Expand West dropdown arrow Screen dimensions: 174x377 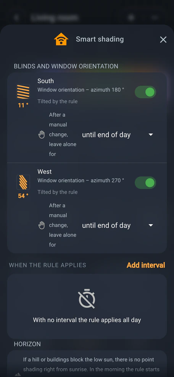point(151,225)
